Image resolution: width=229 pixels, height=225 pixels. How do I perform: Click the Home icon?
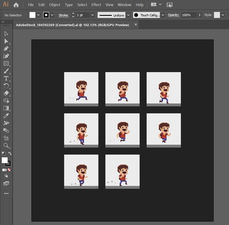point(16,5)
